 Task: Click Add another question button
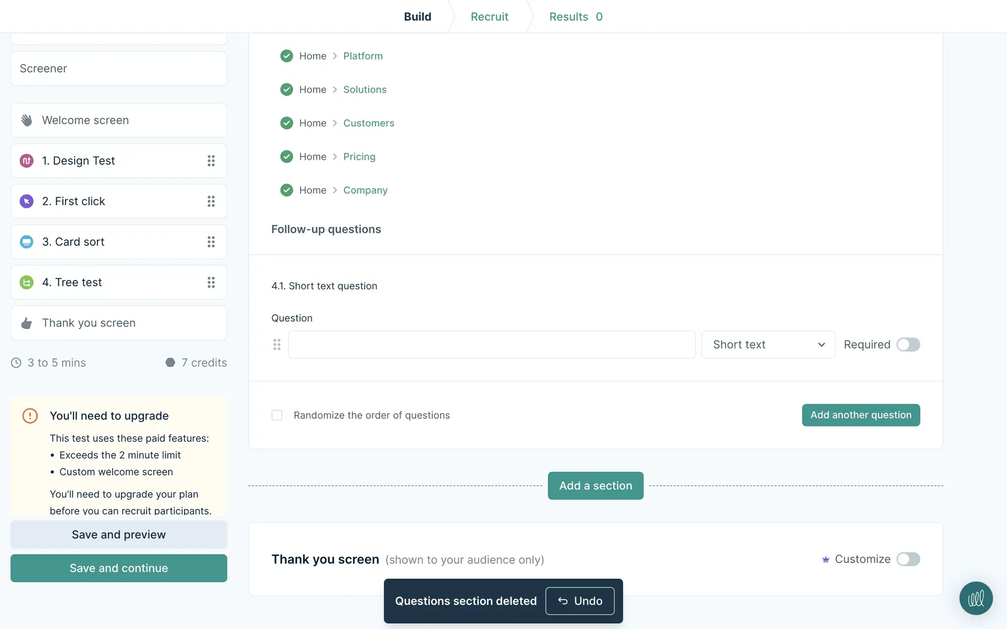pos(860,415)
